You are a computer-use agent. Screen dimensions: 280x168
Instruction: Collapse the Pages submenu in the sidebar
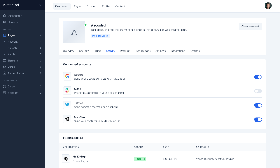[x=41, y=35]
